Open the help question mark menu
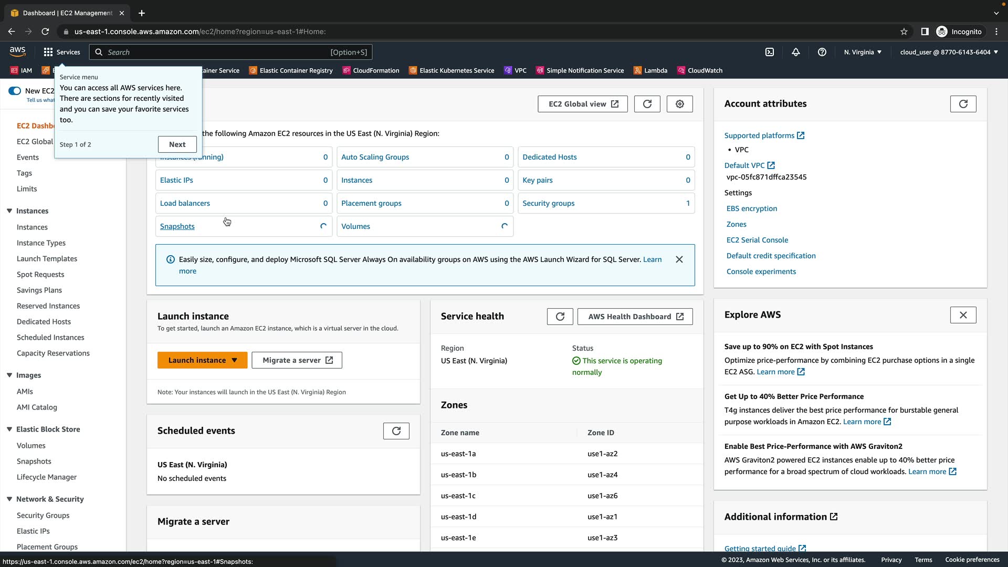The height and width of the screenshot is (567, 1008). pyautogui.click(x=822, y=52)
